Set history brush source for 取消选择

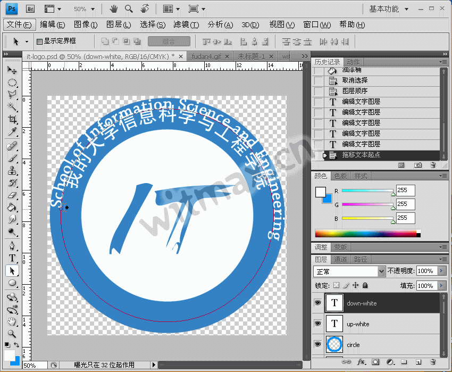click(318, 80)
